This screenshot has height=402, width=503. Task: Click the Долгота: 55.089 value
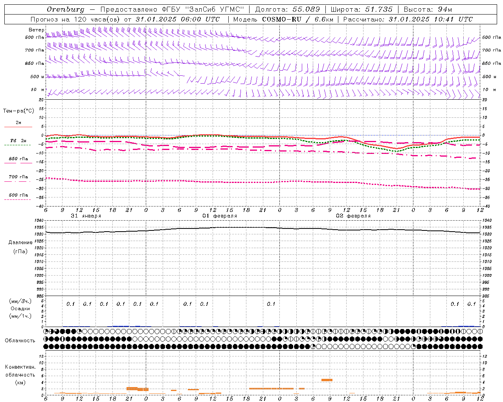click(x=288, y=9)
